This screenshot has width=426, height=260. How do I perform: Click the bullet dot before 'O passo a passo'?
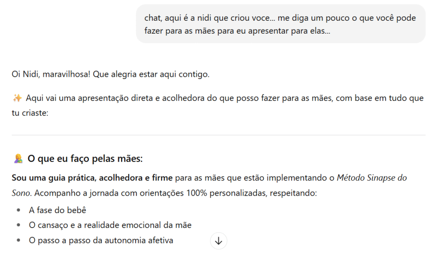(18, 240)
